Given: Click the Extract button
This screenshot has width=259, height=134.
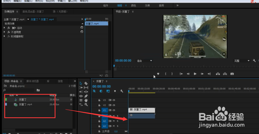Looking at the screenshot, I should [225, 74].
